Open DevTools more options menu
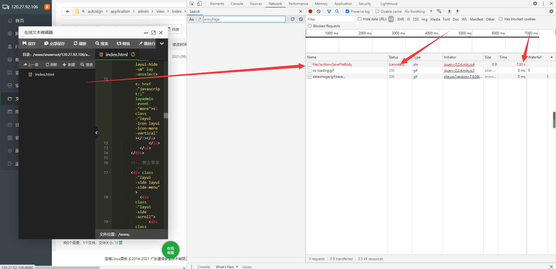 (543, 3)
